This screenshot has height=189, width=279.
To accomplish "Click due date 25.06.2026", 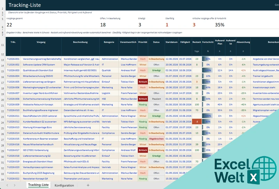I will 185,82.
